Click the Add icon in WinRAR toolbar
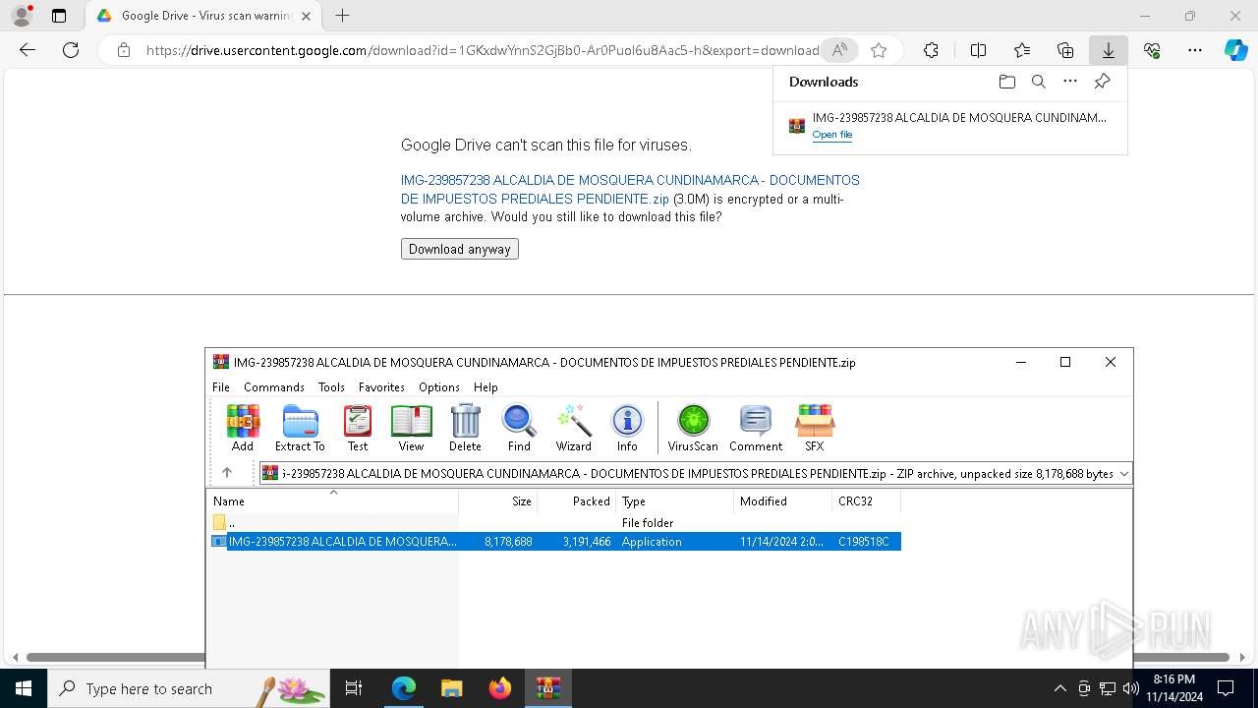The width and height of the screenshot is (1258, 708). (243, 428)
